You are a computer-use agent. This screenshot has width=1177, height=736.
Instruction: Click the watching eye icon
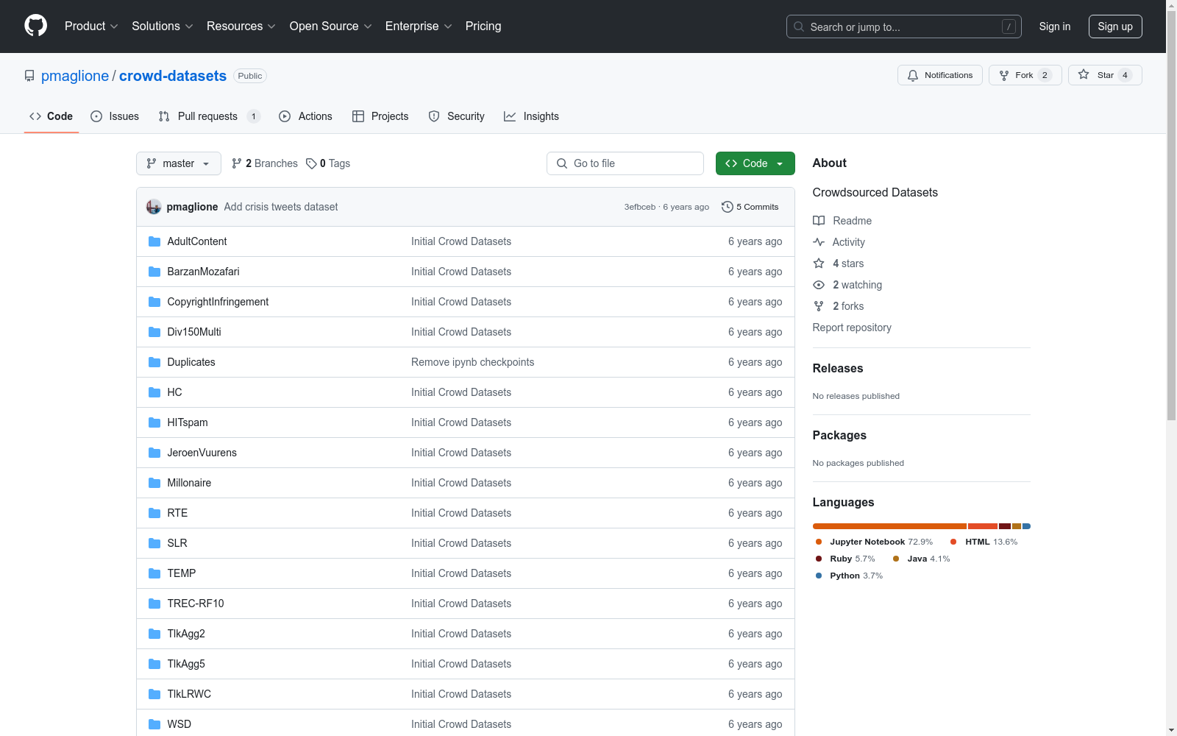click(x=819, y=285)
